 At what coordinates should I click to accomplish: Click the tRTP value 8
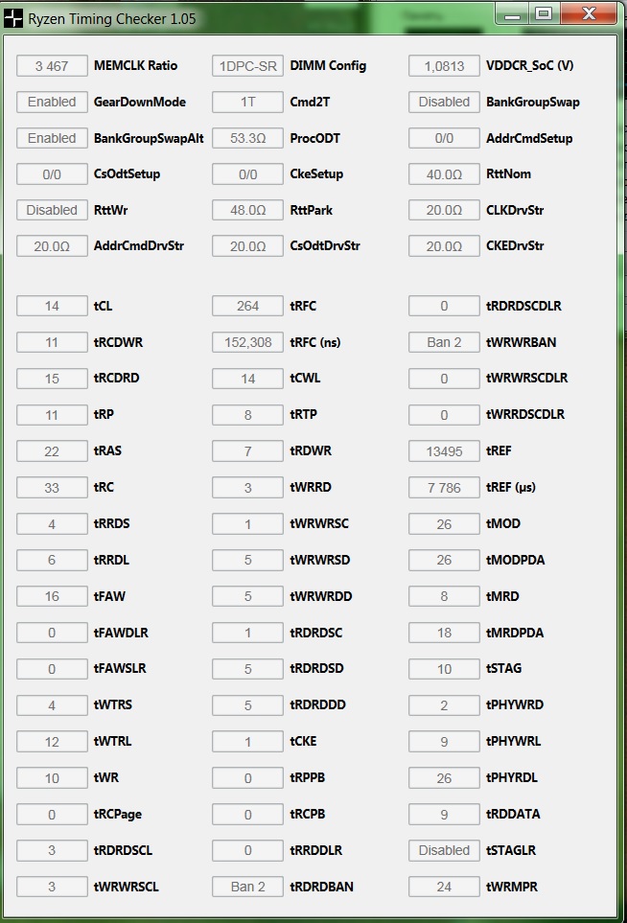(248, 415)
